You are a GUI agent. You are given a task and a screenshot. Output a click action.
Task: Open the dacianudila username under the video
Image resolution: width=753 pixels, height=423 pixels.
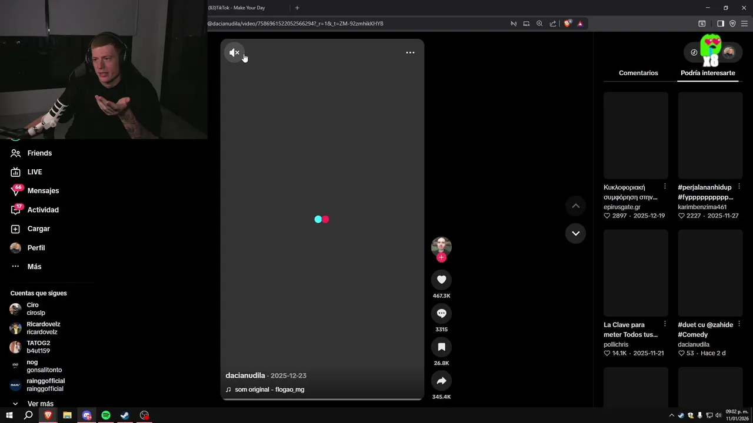tap(245, 375)
